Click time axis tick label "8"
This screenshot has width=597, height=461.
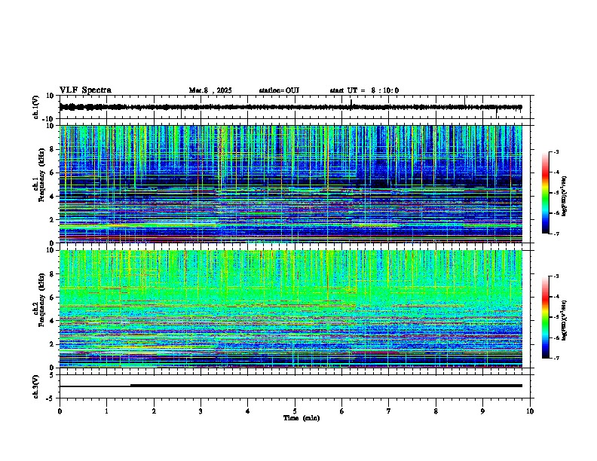(436, 411)
